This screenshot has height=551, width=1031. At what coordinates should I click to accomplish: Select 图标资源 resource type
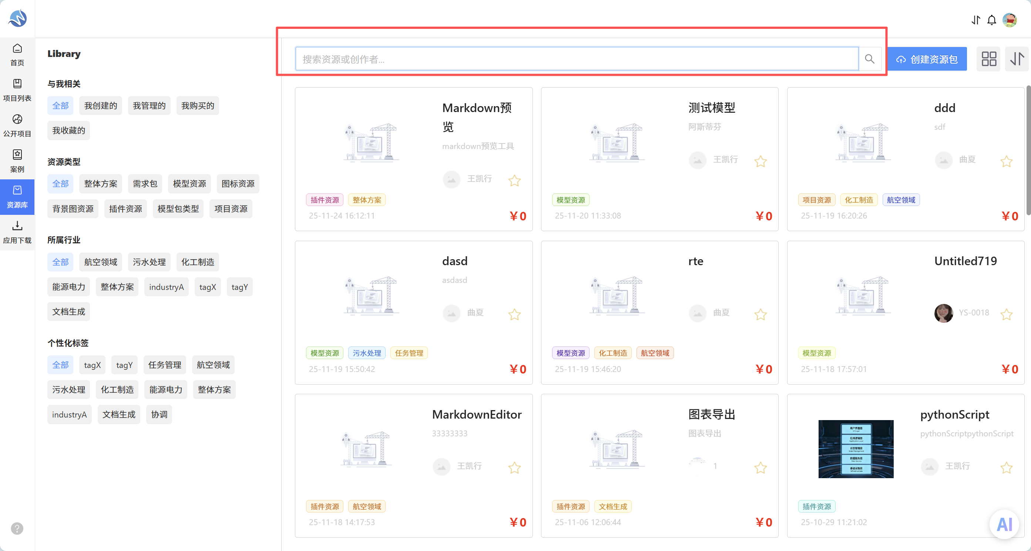(x=238, y=183)
